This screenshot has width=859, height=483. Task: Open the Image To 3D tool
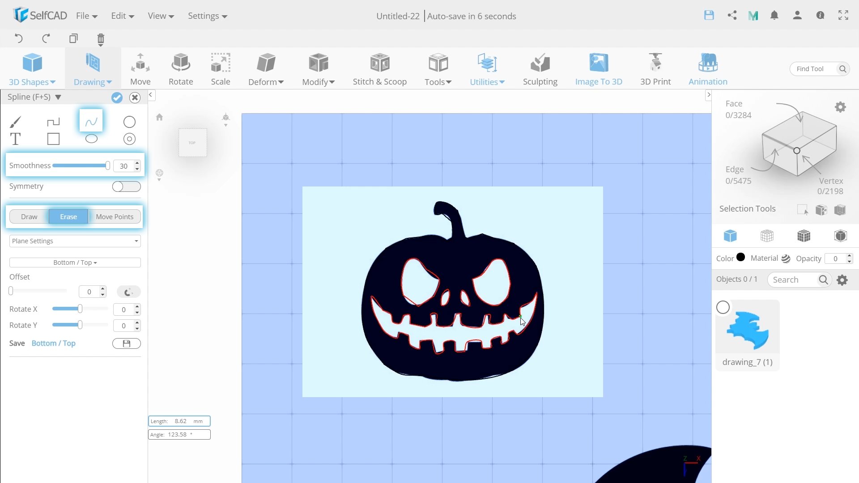point(599,69)
